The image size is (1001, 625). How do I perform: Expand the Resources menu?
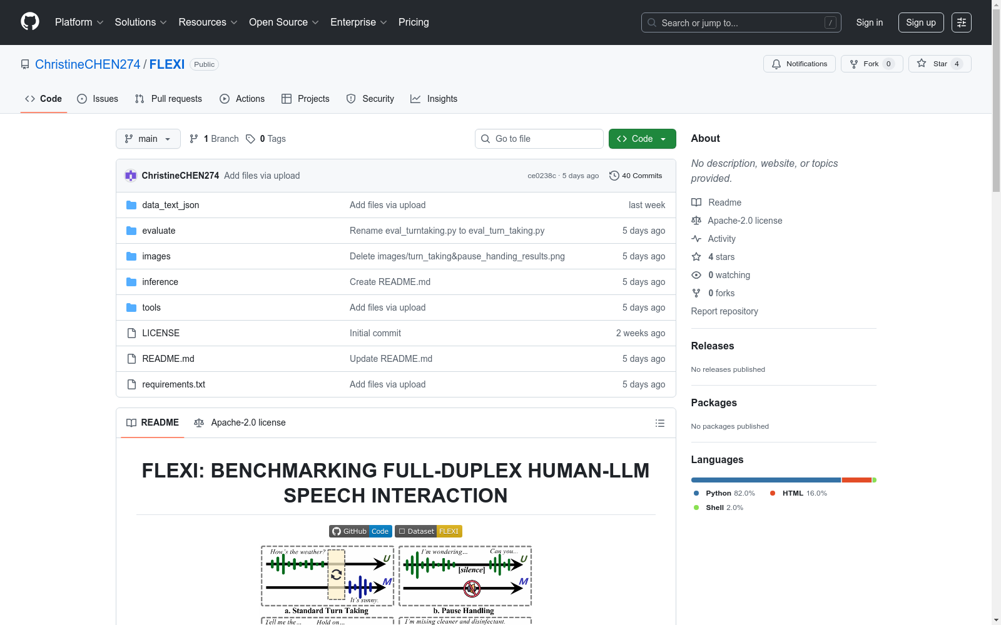[208, 22]
